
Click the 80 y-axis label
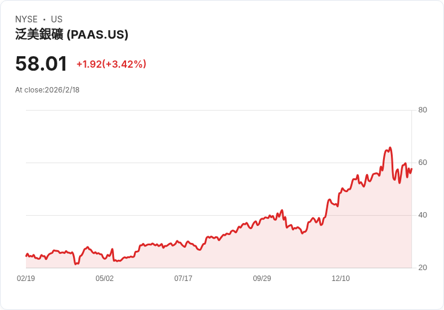point(423,110)
